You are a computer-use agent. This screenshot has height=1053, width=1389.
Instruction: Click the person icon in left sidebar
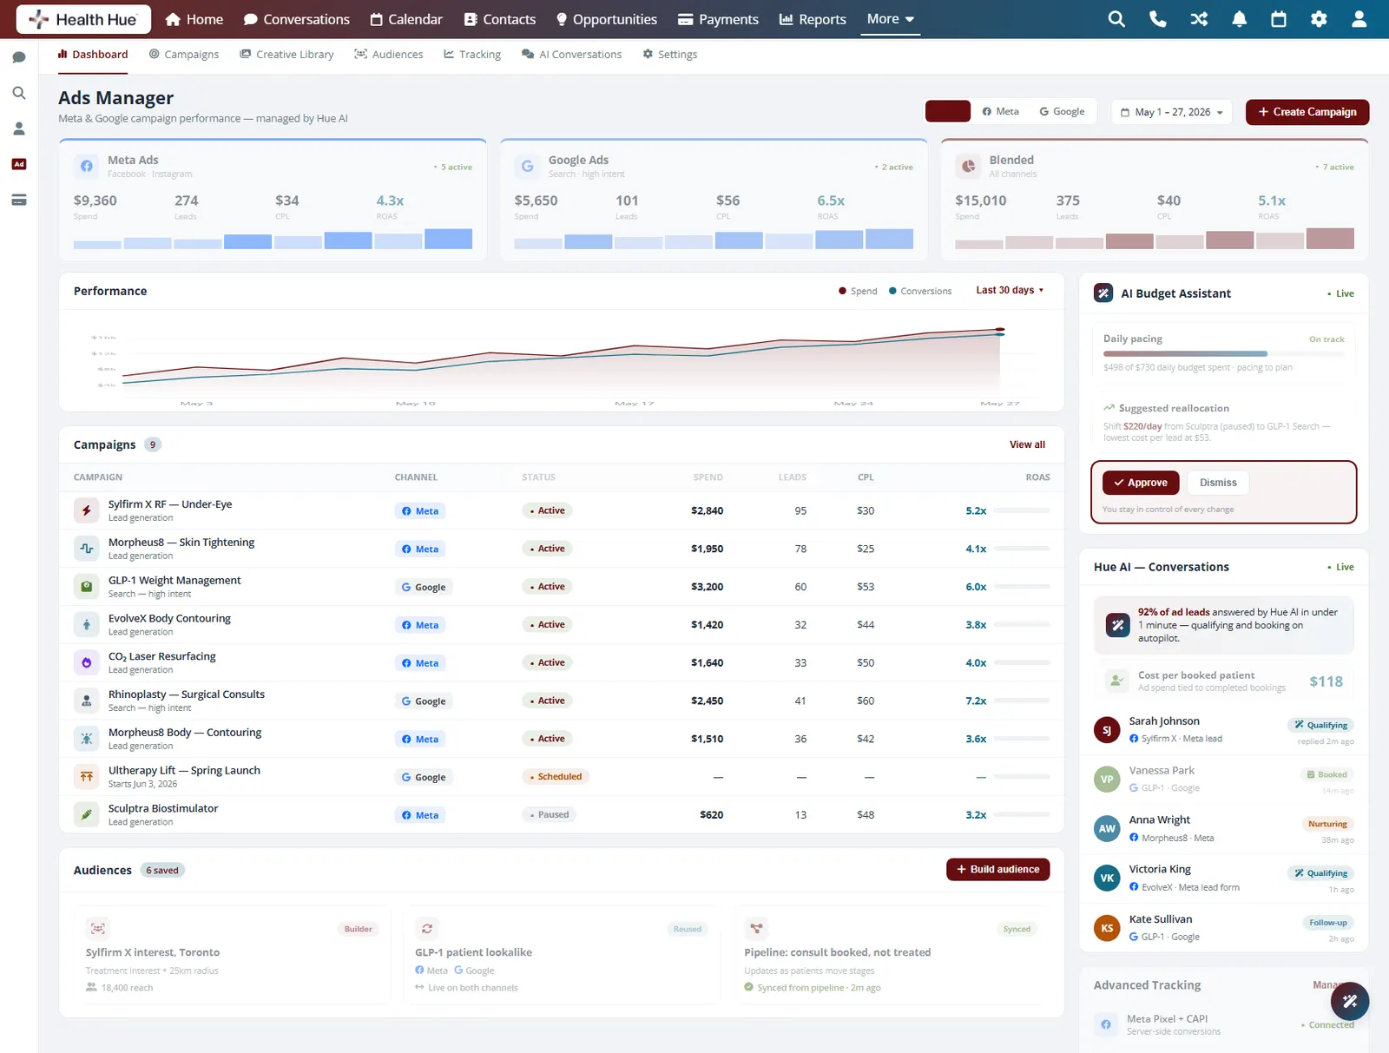[19, 128]
